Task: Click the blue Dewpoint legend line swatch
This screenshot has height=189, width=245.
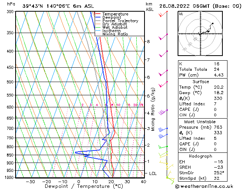Action: (x=98, y=17)
